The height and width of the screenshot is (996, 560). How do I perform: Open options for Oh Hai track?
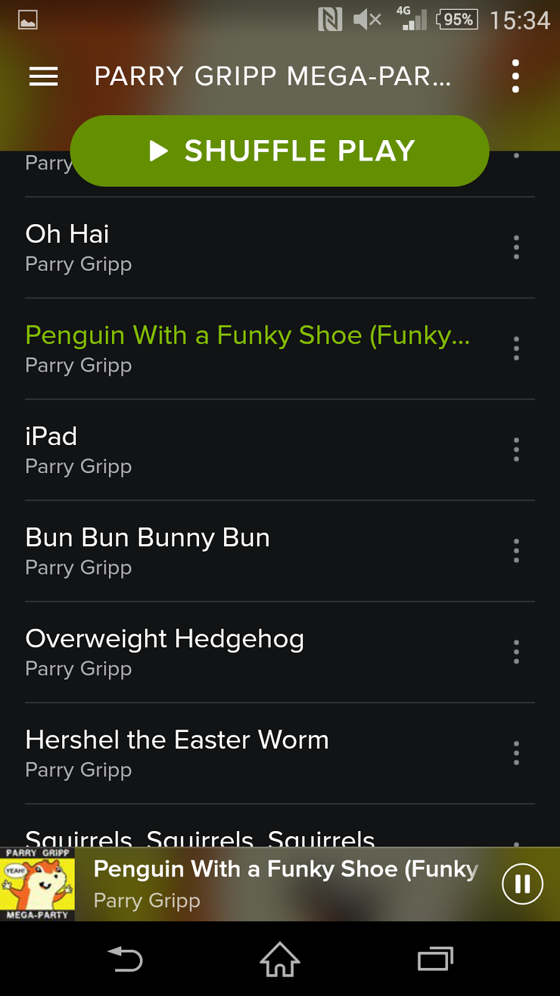[x=516, y=248]
